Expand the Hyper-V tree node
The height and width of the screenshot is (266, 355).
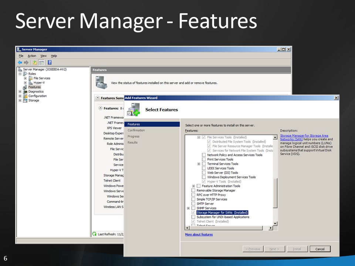[x=26, y=82]
